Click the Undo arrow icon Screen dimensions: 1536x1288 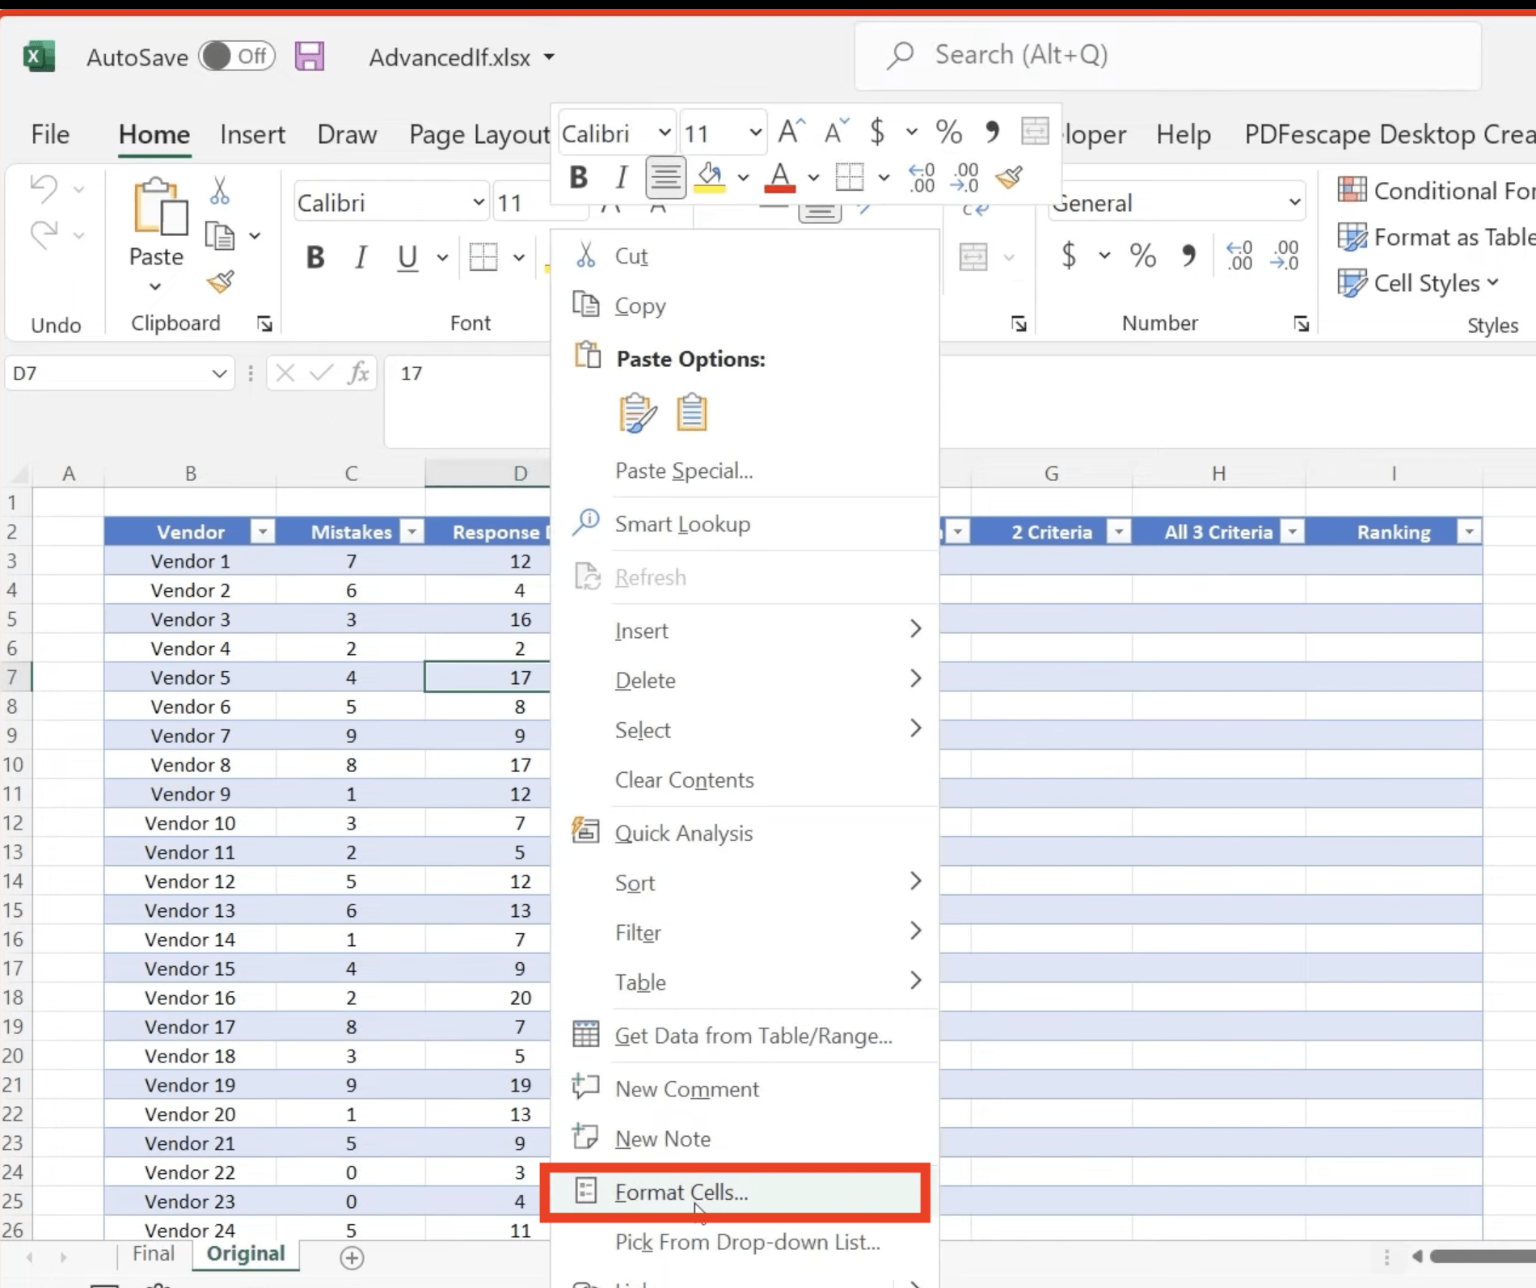click(44, 188)
